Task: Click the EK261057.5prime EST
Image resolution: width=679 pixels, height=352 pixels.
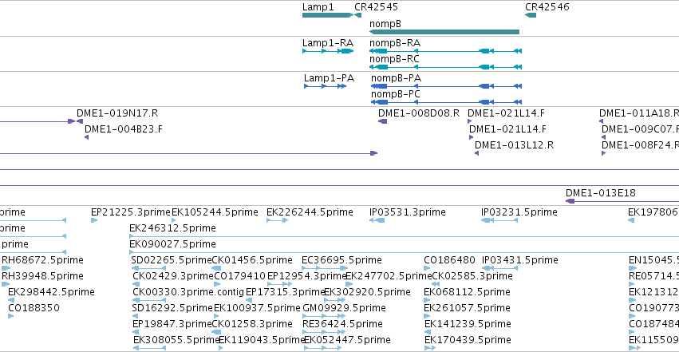Action: coord(427,317)
